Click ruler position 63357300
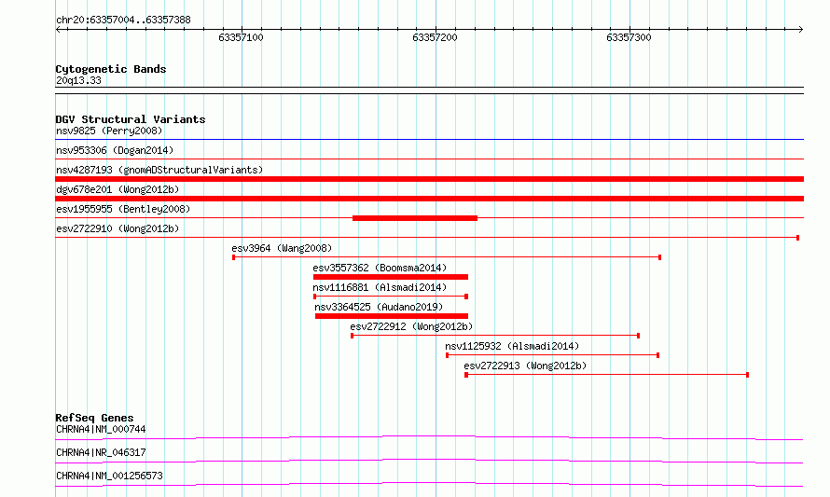The width and height of the screenshot is (830, 497). pos(629,37)
